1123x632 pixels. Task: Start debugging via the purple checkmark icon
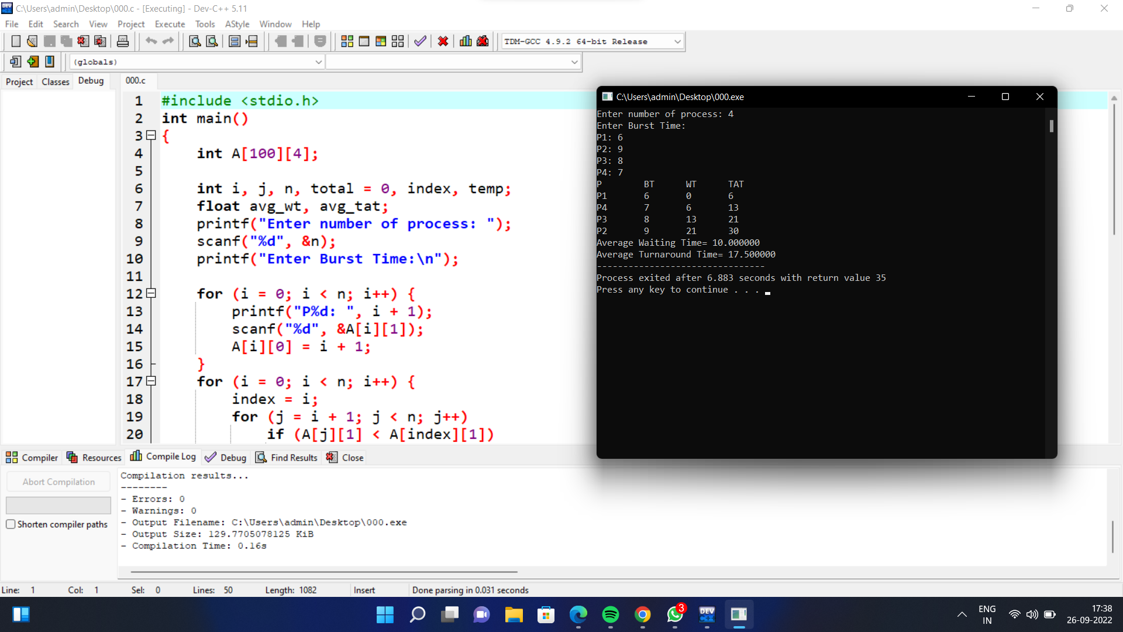click(420, 41)
